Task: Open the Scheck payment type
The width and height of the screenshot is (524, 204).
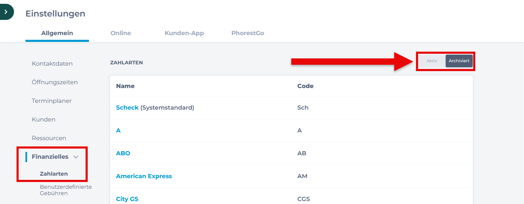Action: click(127, 108)
